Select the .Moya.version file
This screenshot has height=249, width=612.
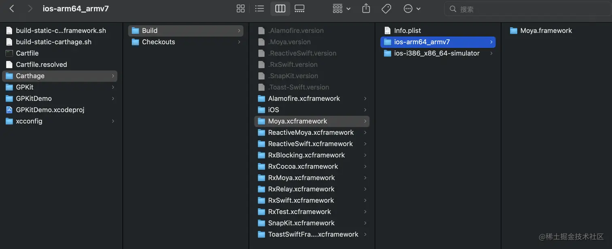(x=312, y=42)
